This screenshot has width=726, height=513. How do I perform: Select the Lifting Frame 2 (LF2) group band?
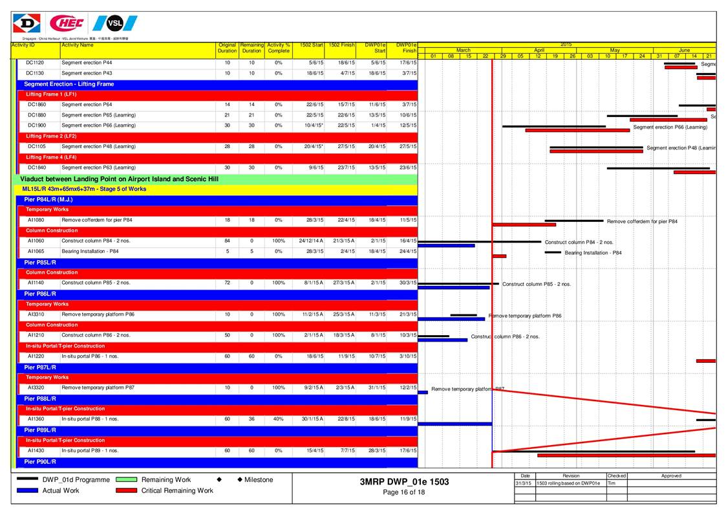point(218,136)
